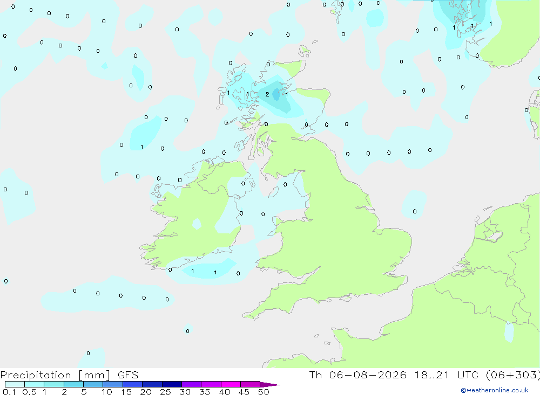Click the 25–30 mm navy legend swatch
The width and height of the screenshot is (540, 395).
tap(172, 384)
